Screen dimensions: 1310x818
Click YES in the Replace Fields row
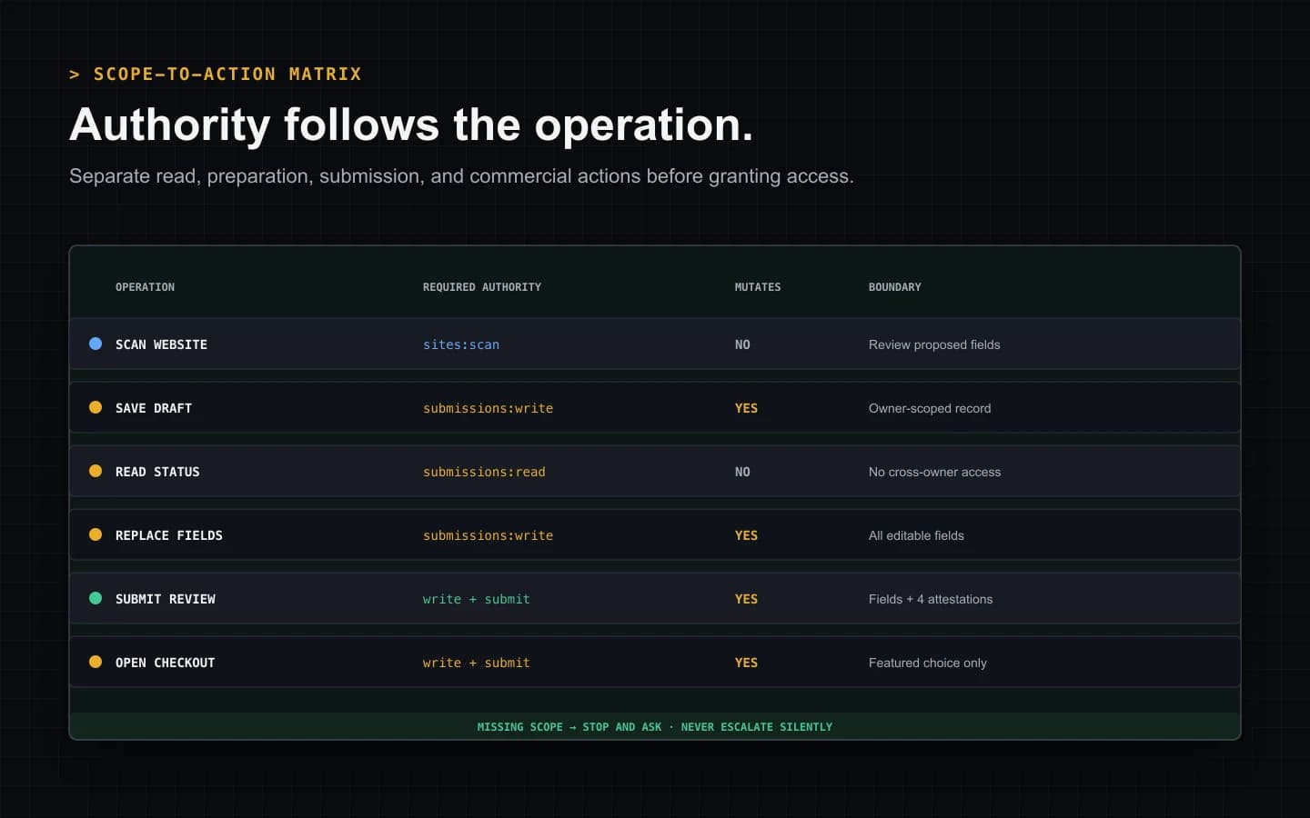click(746, 535)
